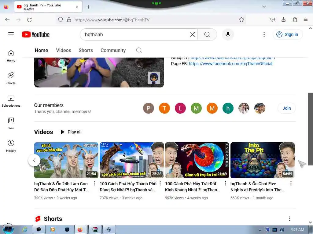Show hidden system tray icons arrow
Image resolution: width=313 pixels, height=234 pixels.
coord(260,230)
